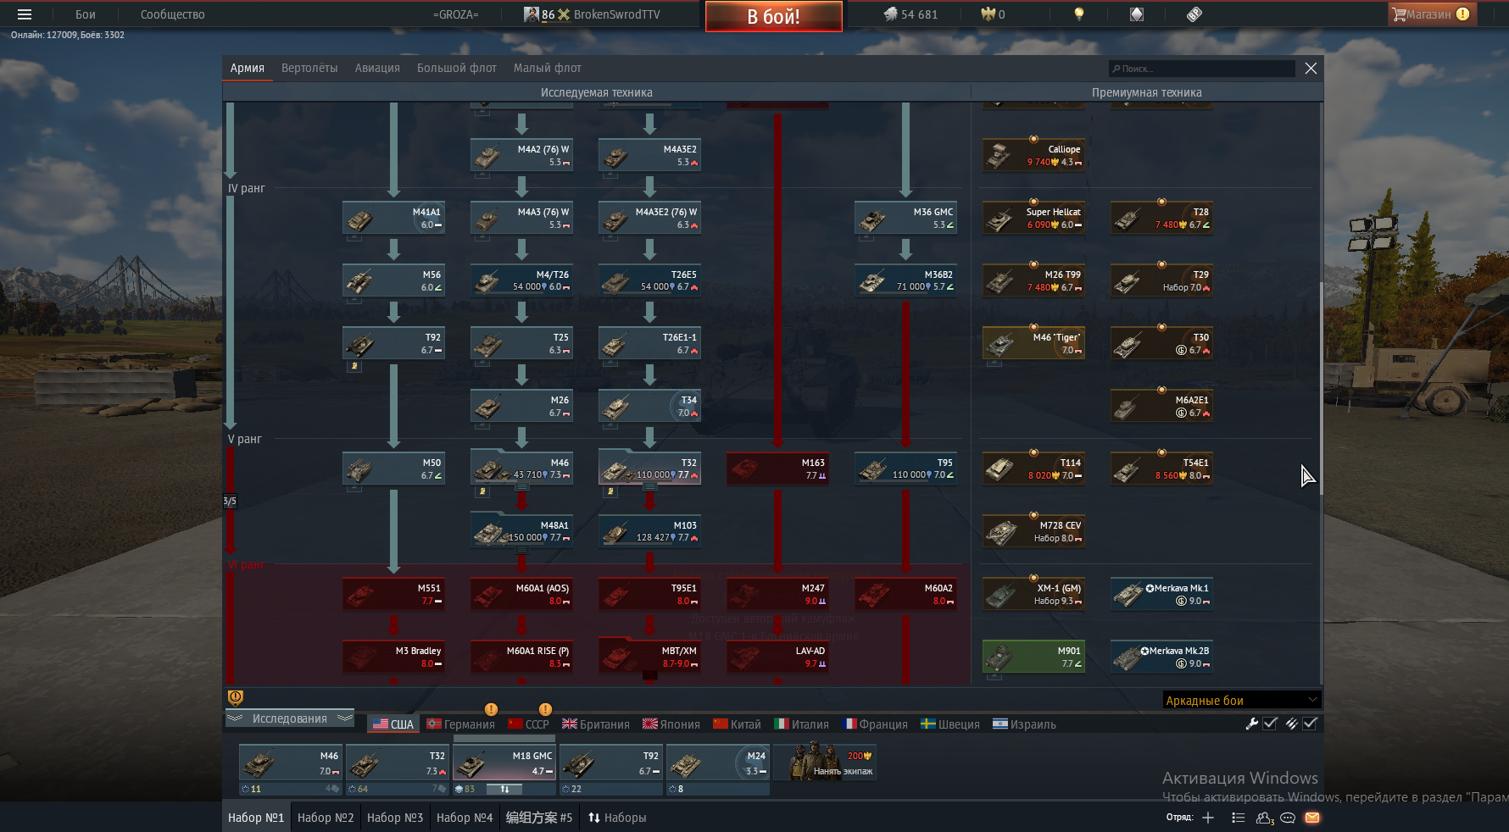Open the warbonds diamond icon

coord(1137,14)
